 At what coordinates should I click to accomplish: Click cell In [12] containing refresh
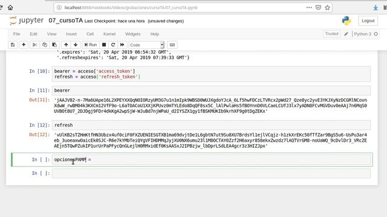[x=211, y=125]
